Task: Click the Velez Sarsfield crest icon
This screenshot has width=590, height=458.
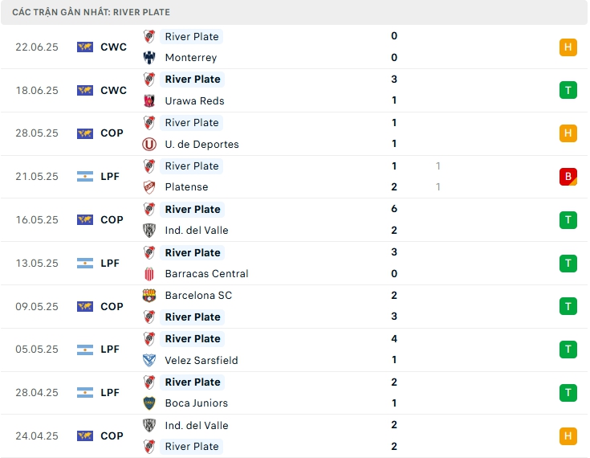Action: (149, 361)
